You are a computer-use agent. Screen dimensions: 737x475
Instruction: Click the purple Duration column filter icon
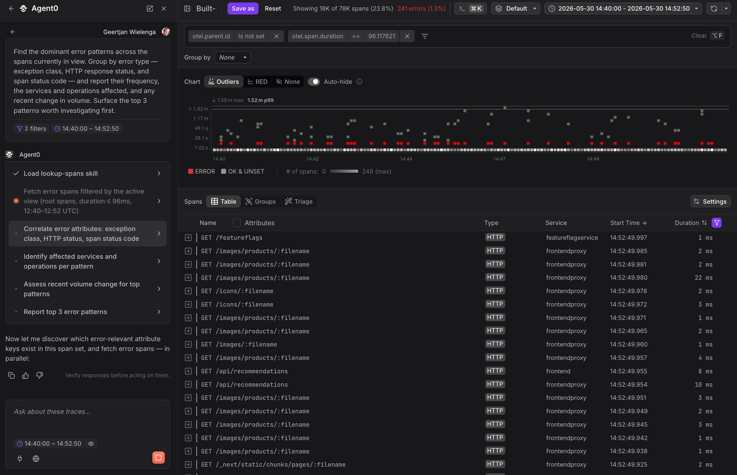717,223
